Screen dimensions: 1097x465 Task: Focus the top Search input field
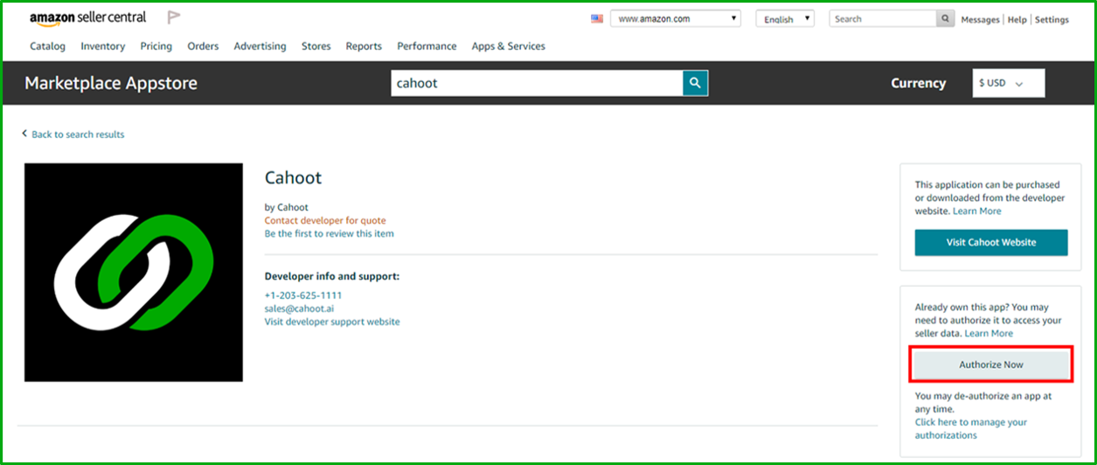(883, 18)
